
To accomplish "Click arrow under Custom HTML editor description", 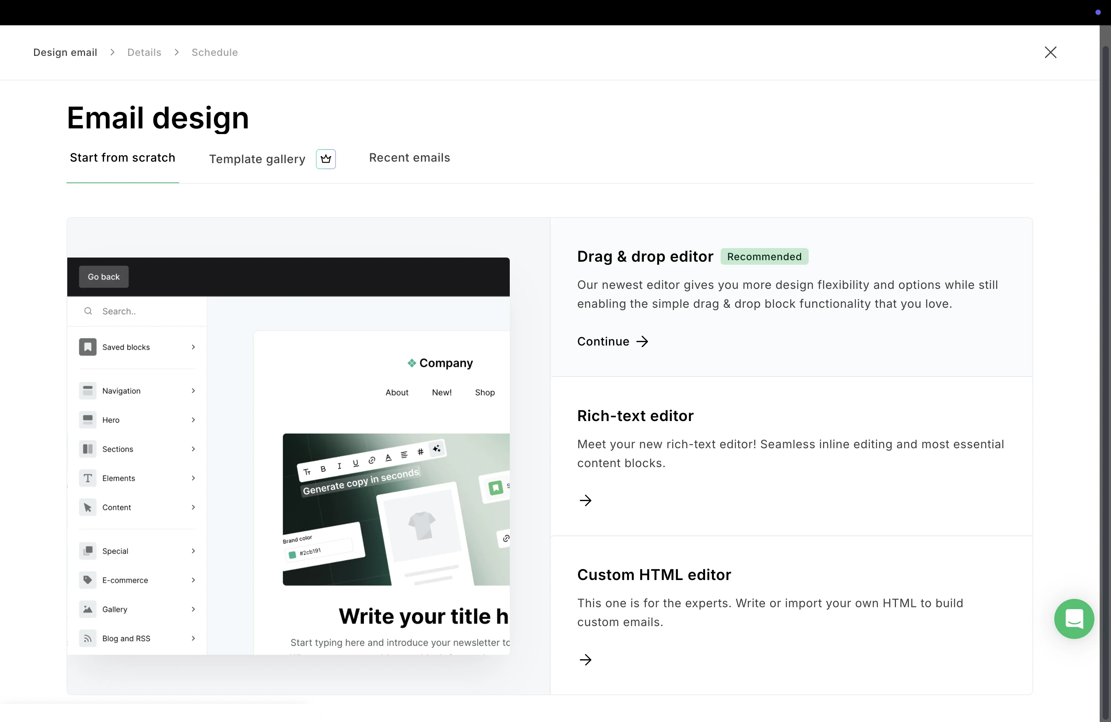I will pos(585,659).
